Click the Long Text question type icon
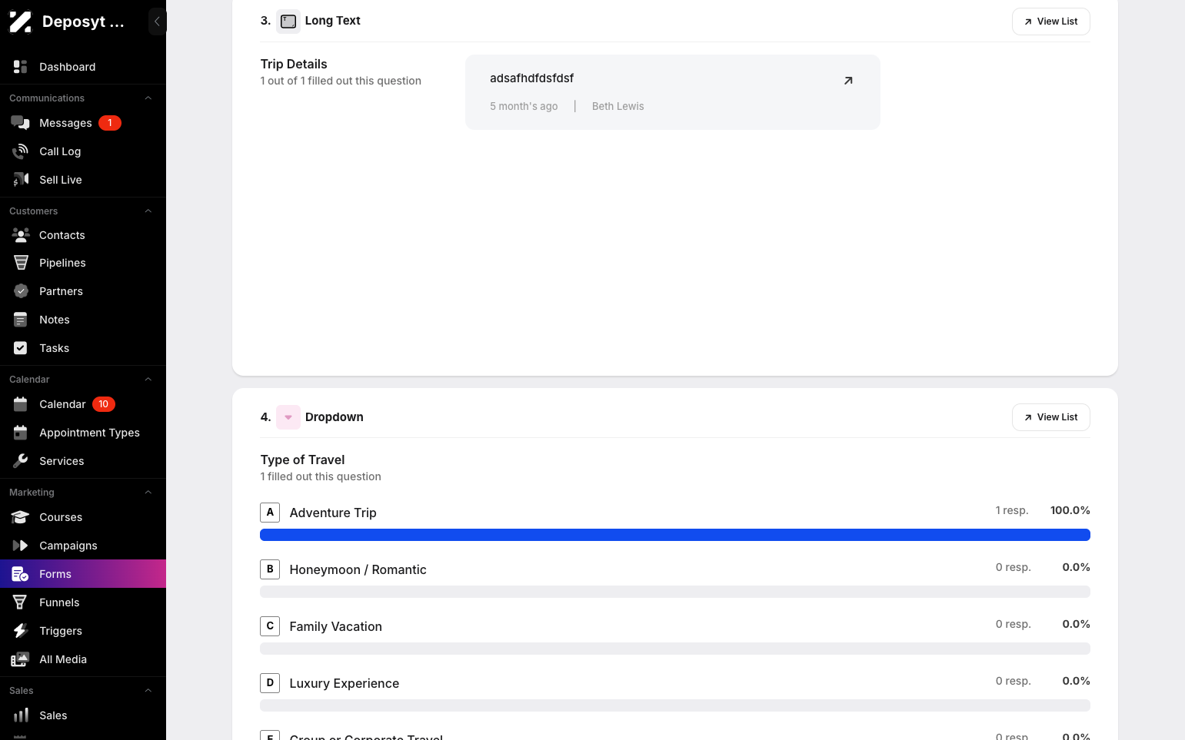This screenshot has width=1185, height=740. point(288,22)
